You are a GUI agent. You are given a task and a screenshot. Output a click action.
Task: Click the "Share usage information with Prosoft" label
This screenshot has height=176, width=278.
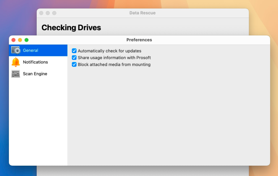(x=114, y=58)
